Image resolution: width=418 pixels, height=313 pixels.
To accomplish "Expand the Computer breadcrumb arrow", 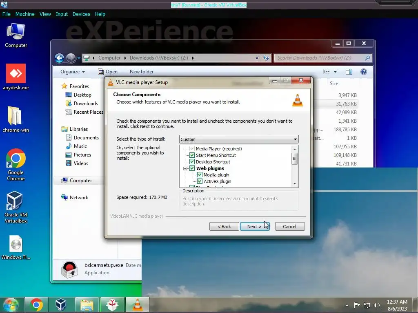I will click(125, 58).
